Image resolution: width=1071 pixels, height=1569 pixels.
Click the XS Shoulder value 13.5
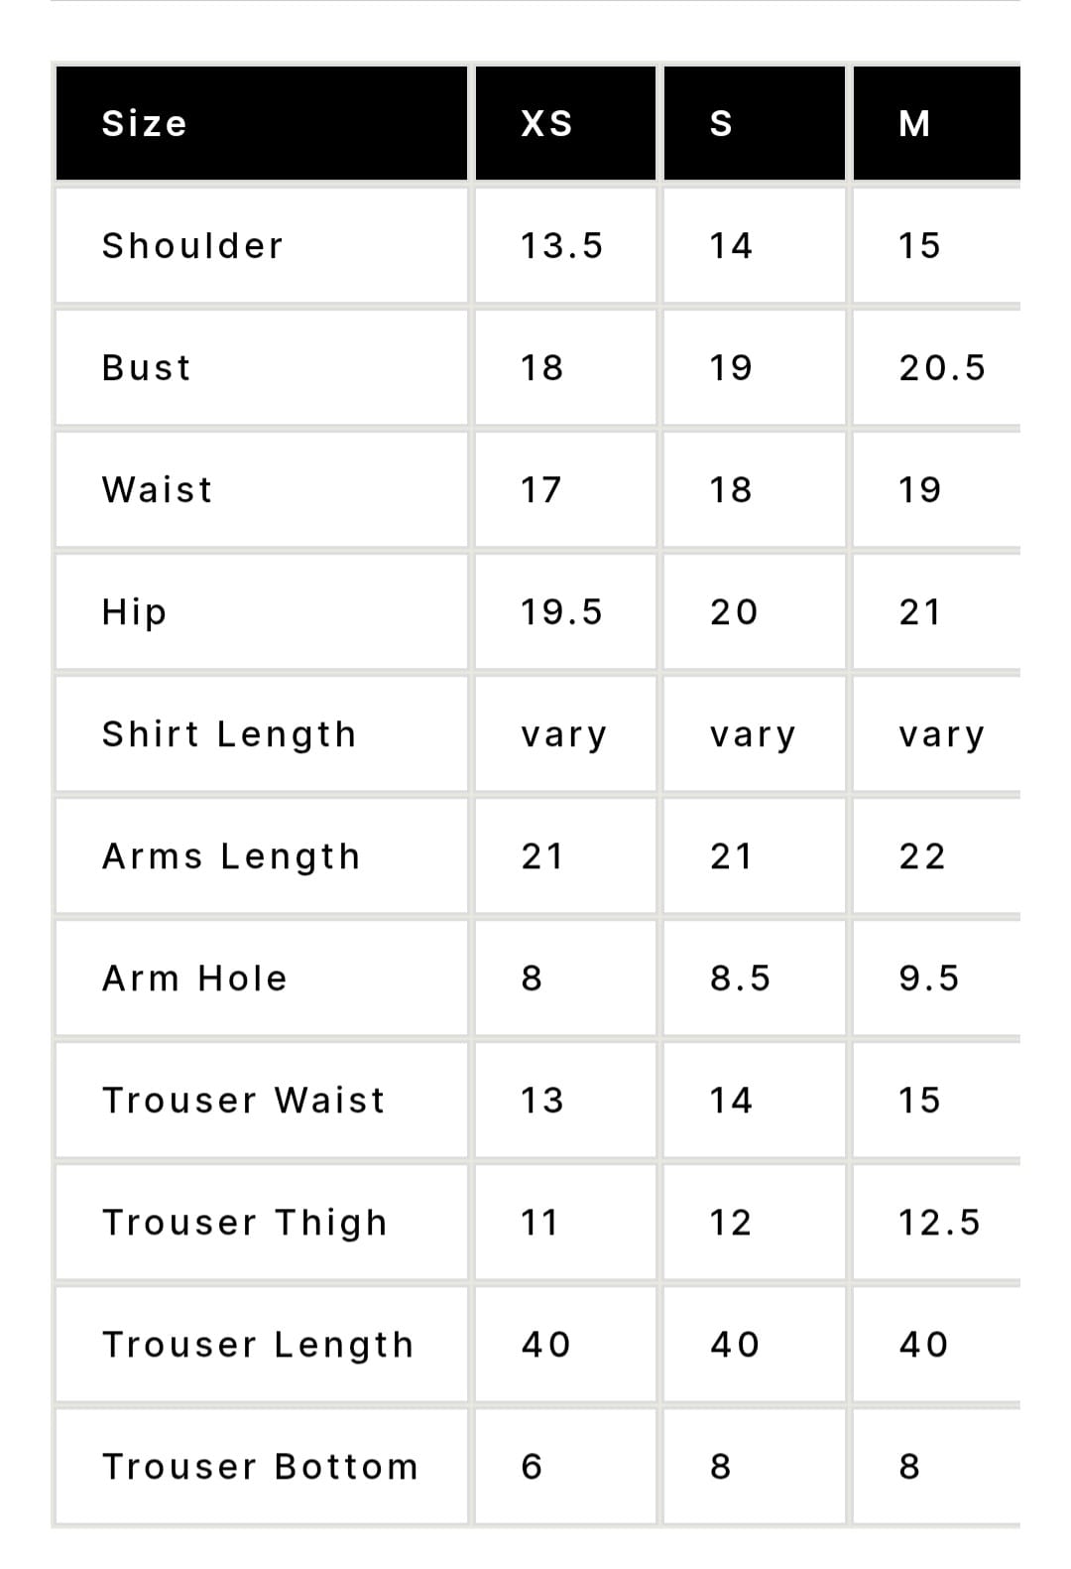tap(562, 245)
